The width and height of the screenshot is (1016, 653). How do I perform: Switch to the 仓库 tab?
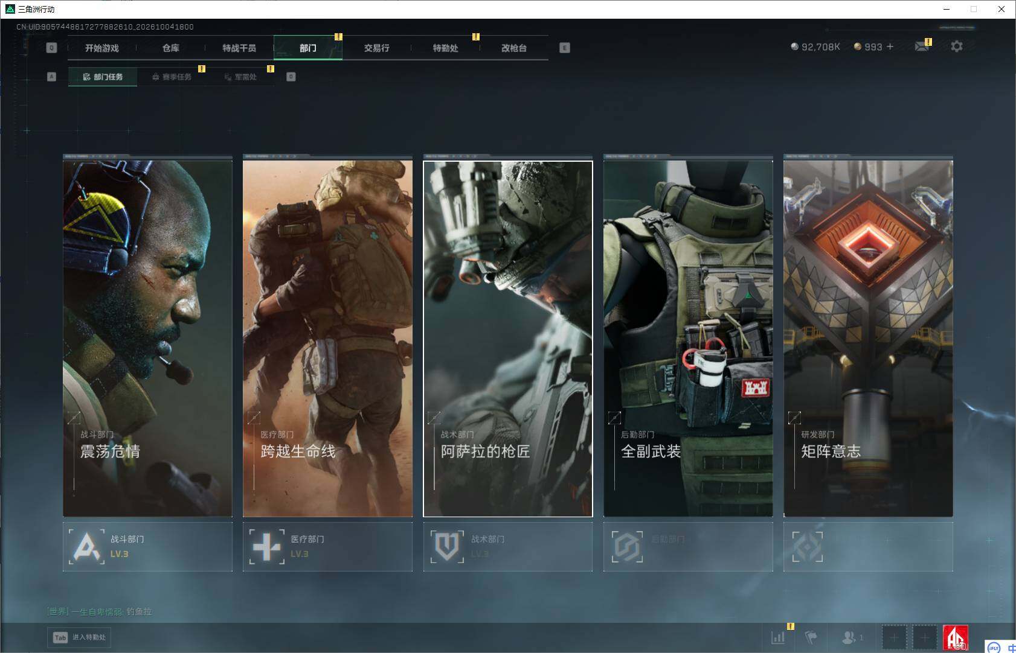click(171, 48)
